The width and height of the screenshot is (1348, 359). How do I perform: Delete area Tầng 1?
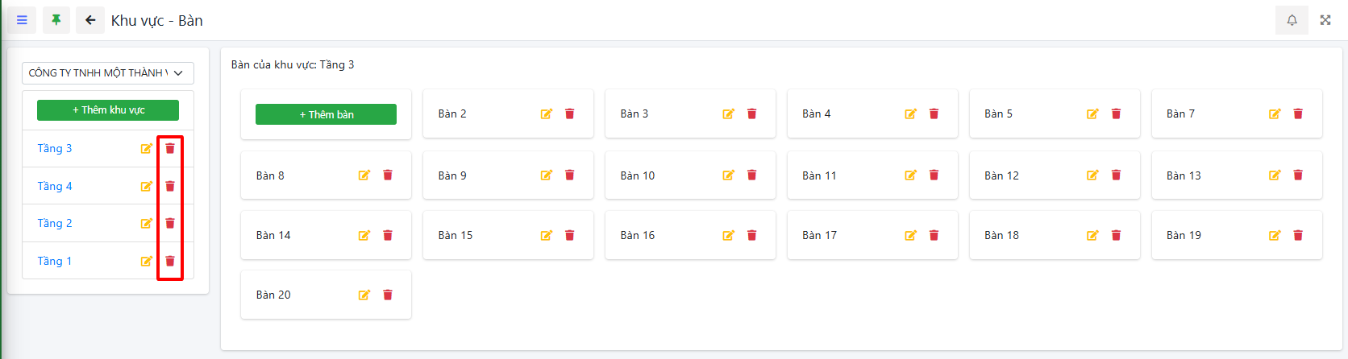pyautogui.click(x=170, y=261)
